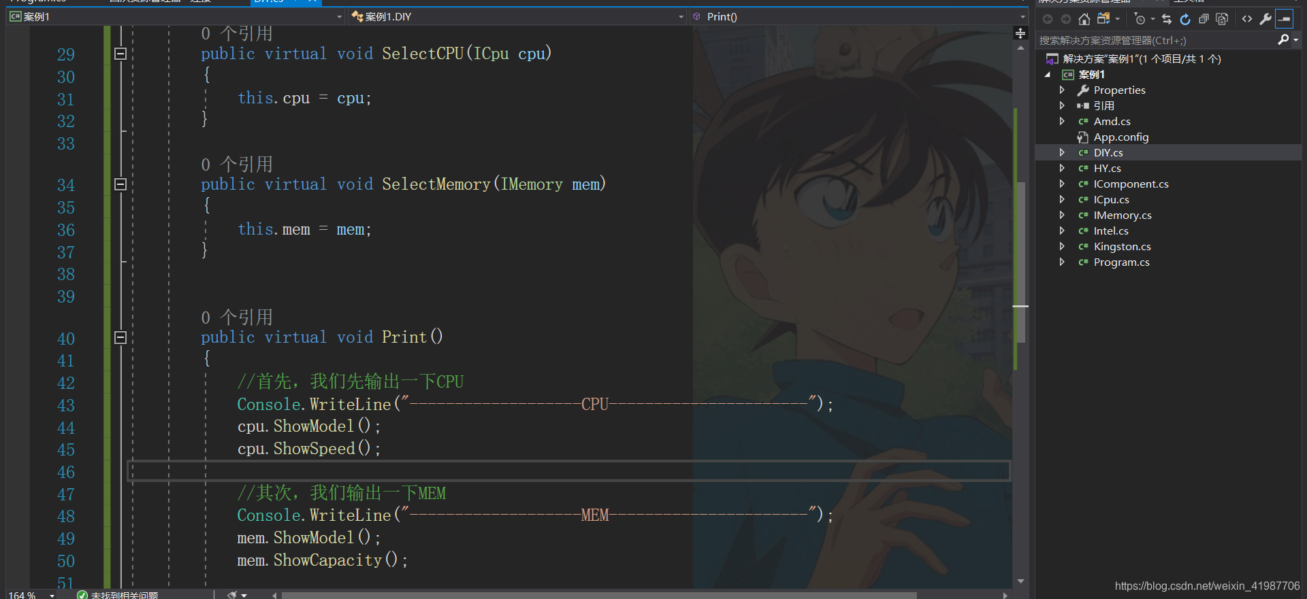The width and height of the screenshot is (1307, 599).
Task: Click the '0 个引用' CodeLens above SelectMemory
Action: click(x=237, y=164)
